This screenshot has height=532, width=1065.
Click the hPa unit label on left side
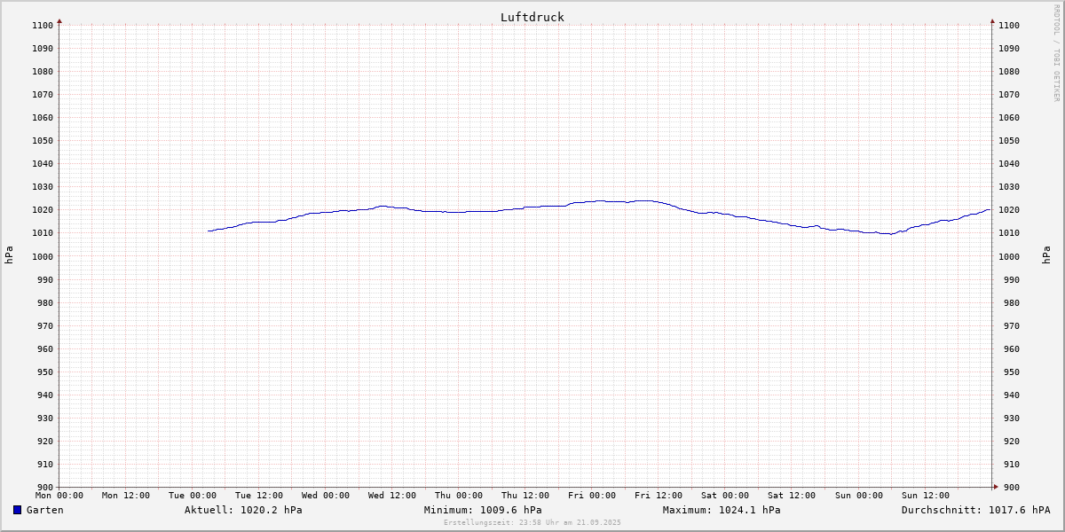(9, 255)
